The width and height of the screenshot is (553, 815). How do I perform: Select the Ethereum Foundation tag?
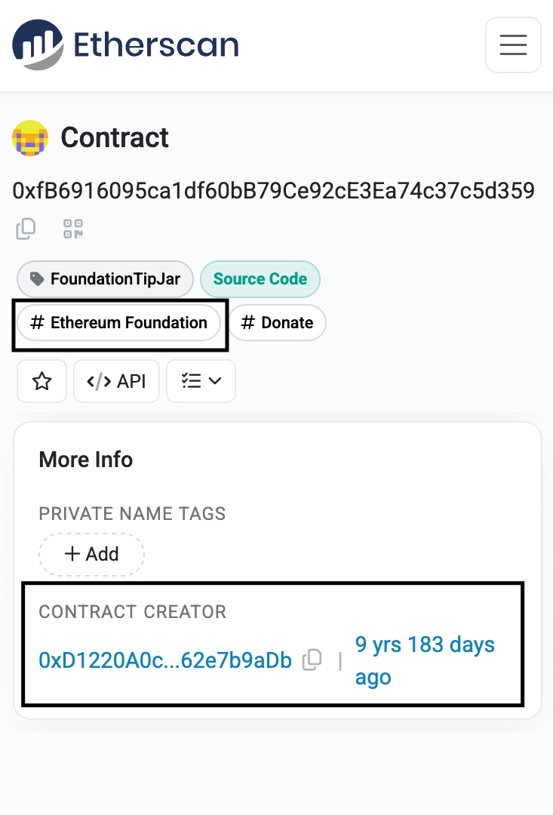(119, 322)
